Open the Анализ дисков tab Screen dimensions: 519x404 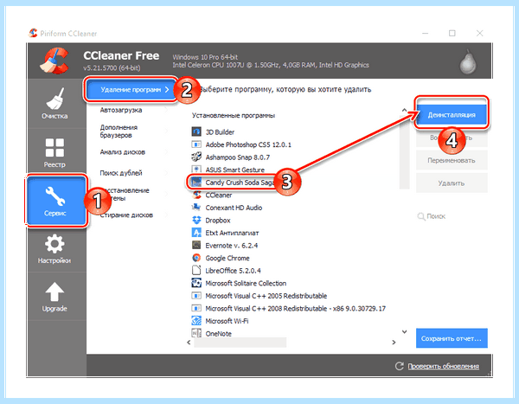[123, 152]
